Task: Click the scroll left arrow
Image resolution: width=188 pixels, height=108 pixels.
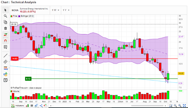Action: coord(51,106)
